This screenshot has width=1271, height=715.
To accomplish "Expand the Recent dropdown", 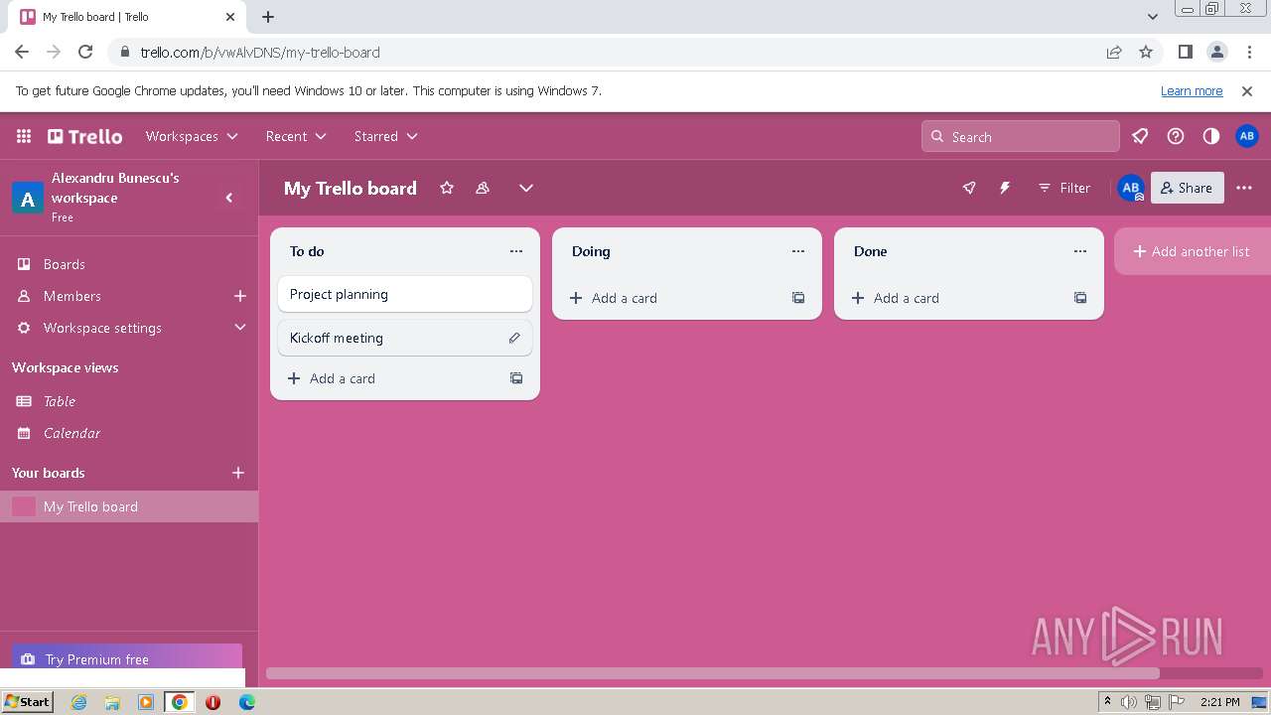I will click(296, 136).
